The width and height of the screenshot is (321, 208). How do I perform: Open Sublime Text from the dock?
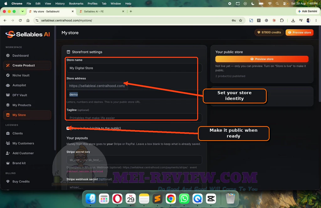coord(157,199)
